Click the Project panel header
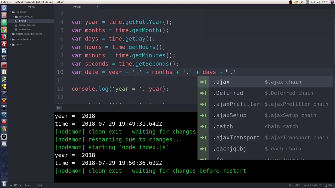This screenshot has height=188, width=335. click(31, 7)
